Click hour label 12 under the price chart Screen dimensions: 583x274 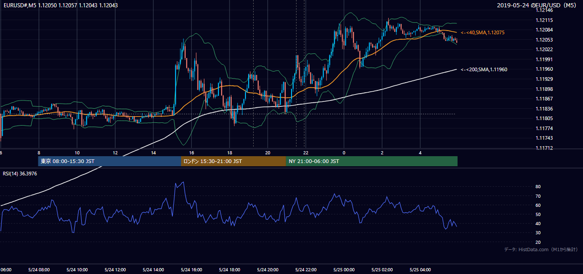tap(115, 153)
